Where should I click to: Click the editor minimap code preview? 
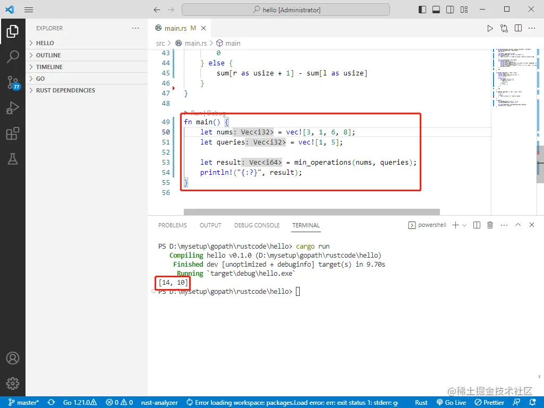click(514, 78)
